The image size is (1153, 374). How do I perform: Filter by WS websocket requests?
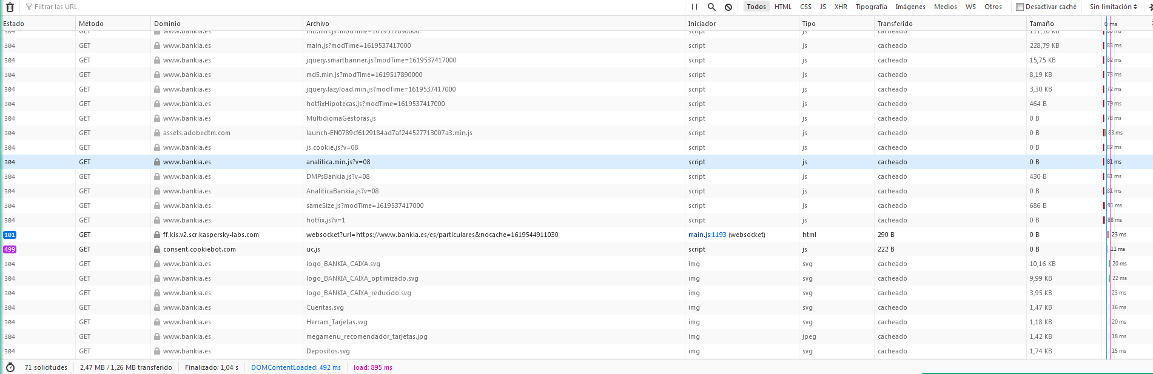pos(970,7)
